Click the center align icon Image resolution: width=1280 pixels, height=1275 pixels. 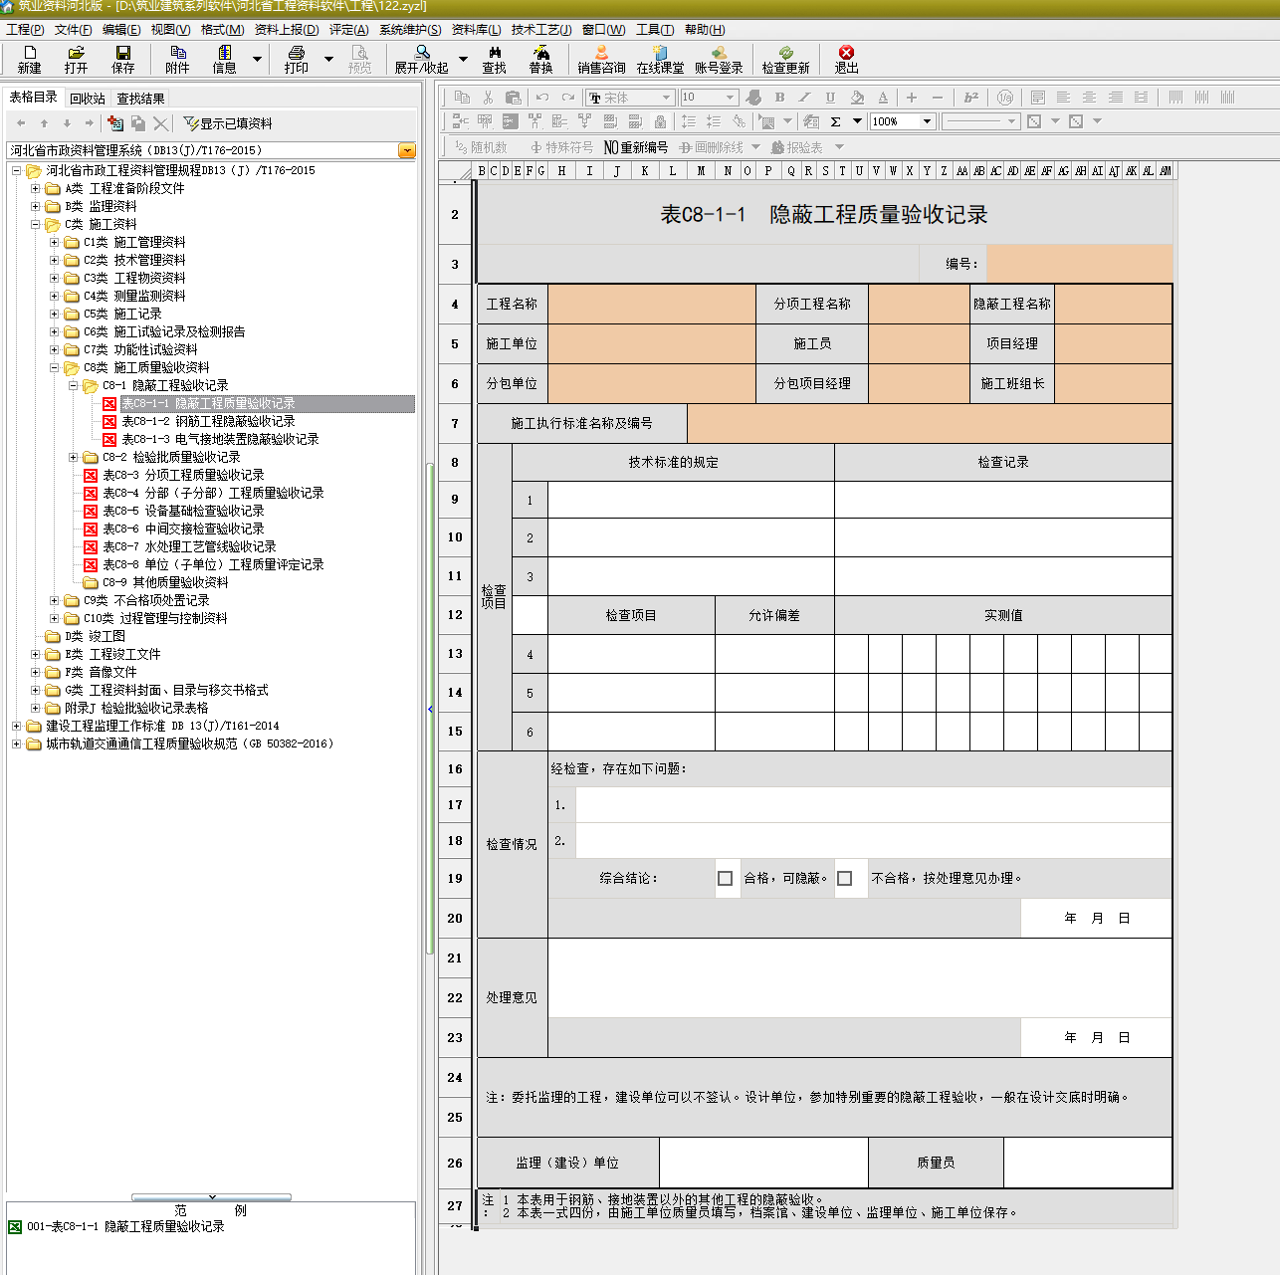tap(1089, 98)
